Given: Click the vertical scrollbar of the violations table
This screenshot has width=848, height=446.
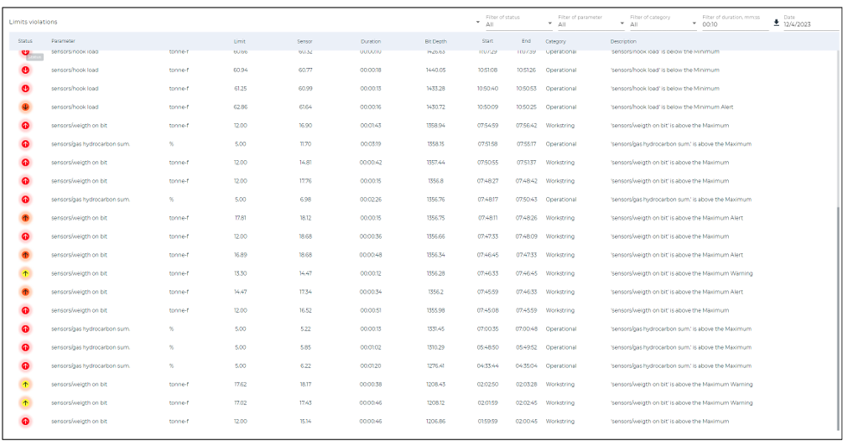Looking at the screenshot, I should [x=839, y=319].
